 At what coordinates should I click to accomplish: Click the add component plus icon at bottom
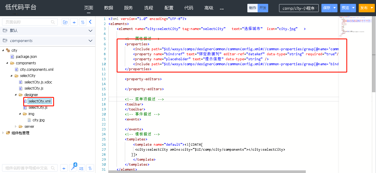pos(64,168)
